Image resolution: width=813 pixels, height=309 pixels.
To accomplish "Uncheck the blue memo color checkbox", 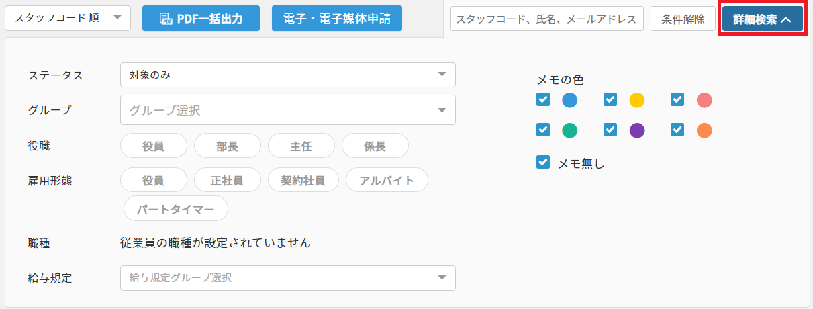I will point(543,100).
